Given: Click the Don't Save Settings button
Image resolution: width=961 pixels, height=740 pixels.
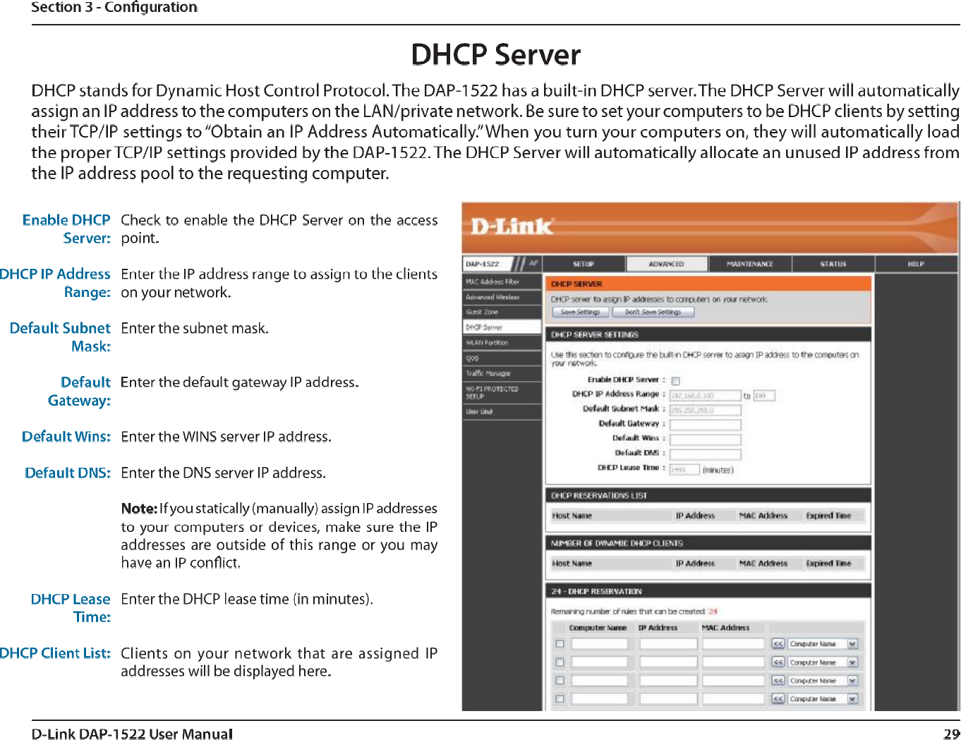Looking at the screenshot, I should point(653,312).
